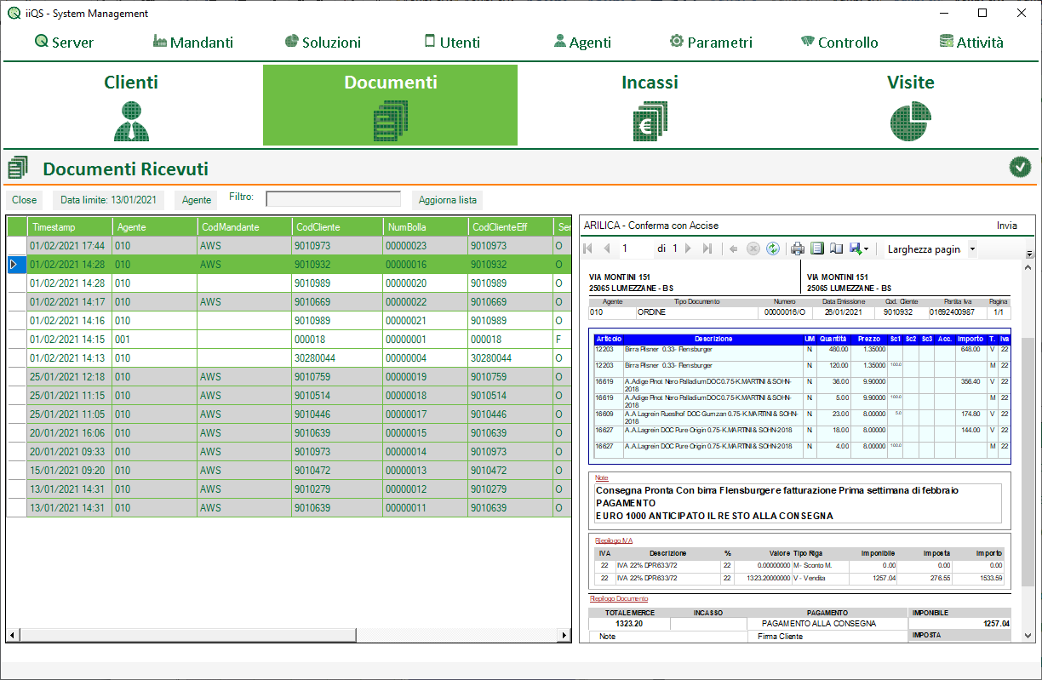1042x680 pixels.
Task: Expand the export save dropdown arrow
Action: tap(866, 249)
